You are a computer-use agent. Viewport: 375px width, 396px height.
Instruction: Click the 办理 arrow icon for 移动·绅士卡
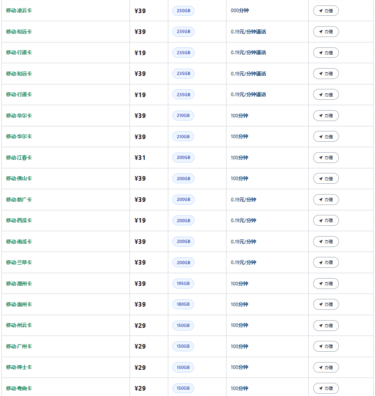321,367
